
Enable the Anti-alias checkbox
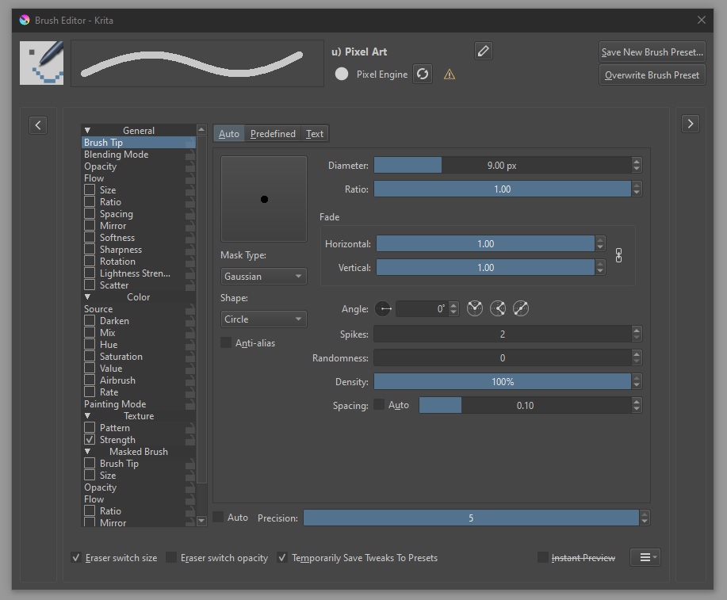(x=227, y=342)
